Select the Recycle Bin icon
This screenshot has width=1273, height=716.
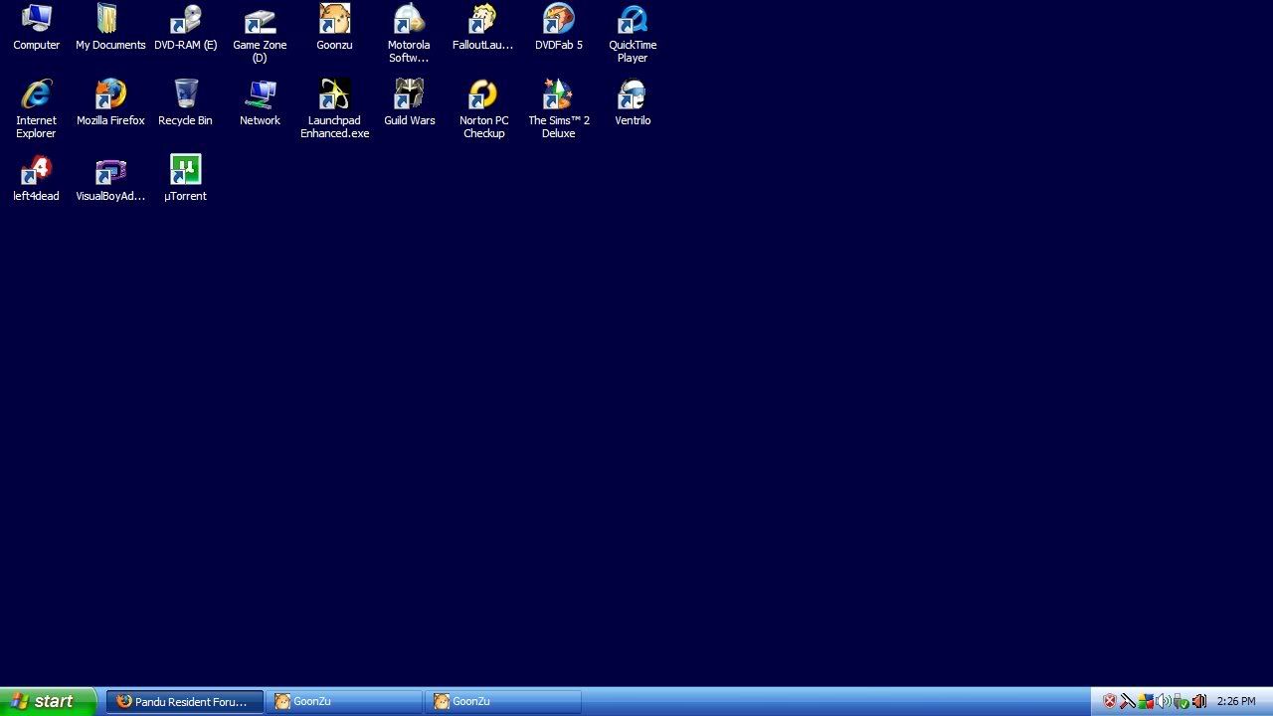185,102
